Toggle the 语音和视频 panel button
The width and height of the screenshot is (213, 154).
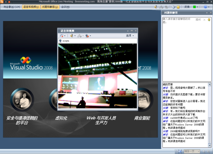tap(31, 7)
